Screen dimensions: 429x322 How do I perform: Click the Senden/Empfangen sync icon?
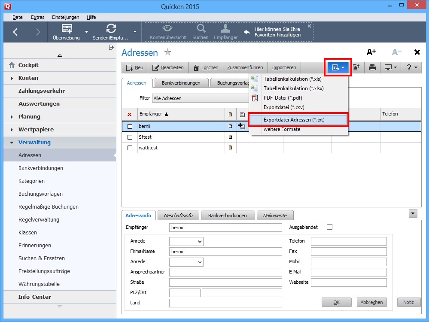pyautogui.click(x=111, y=29)
